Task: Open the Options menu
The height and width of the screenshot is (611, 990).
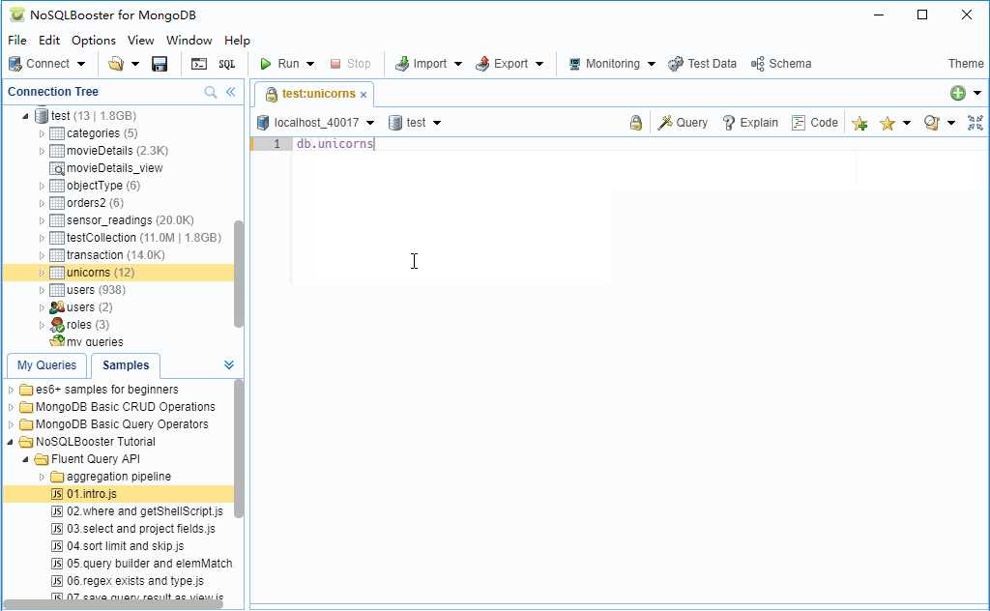Action: (x=94, y=41)
